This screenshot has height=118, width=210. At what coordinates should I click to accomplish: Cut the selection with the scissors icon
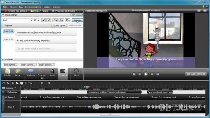[13, 83]
